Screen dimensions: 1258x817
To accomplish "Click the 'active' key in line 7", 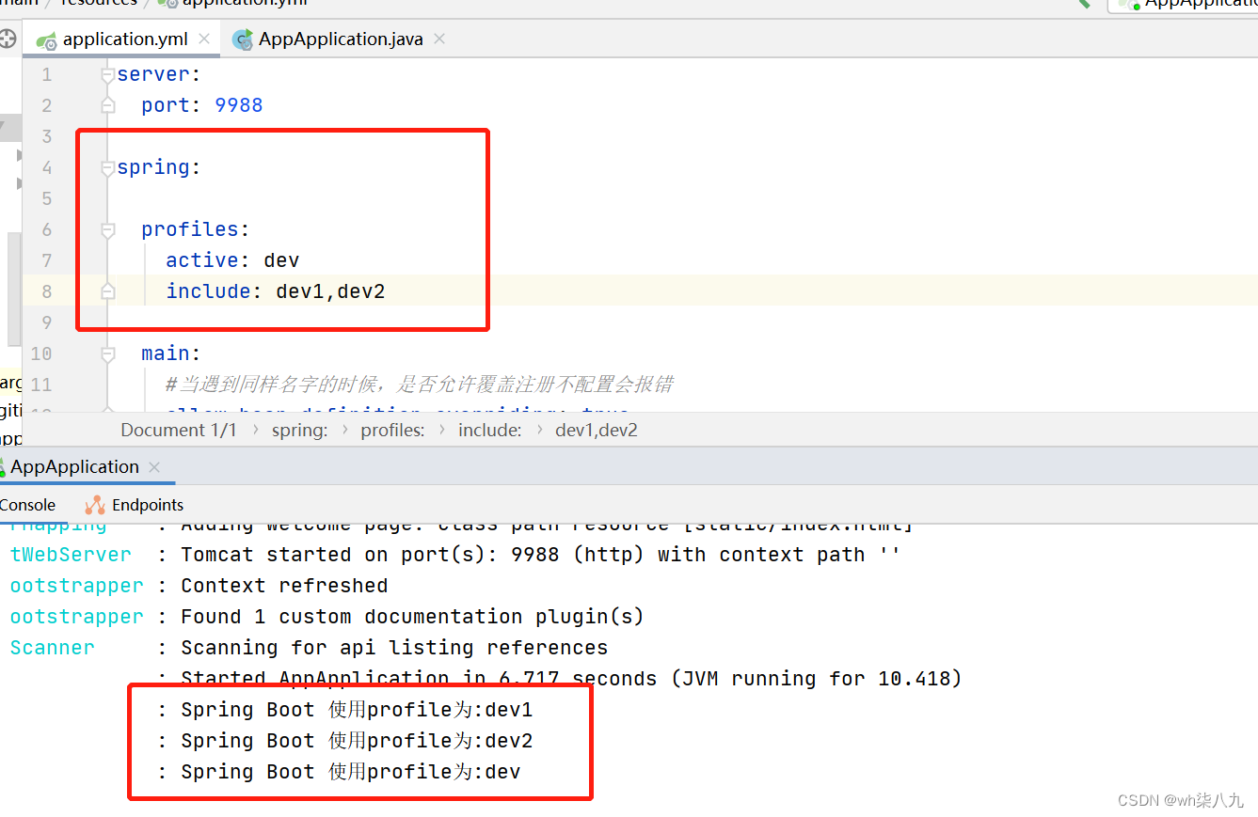I will 202,259.
